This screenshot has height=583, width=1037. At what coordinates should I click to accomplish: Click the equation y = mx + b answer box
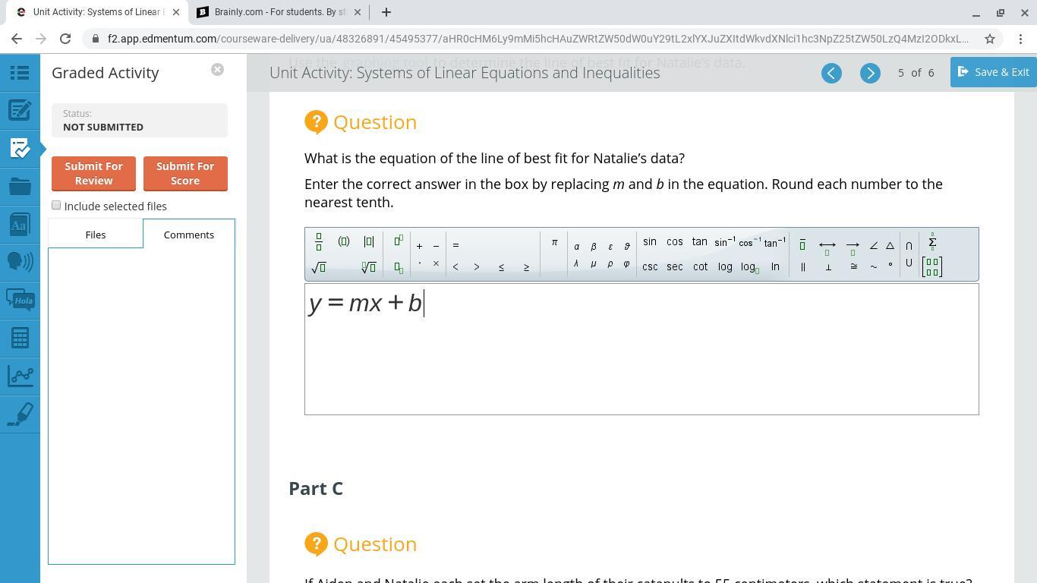pyautogui.click(x=641, y=349)
